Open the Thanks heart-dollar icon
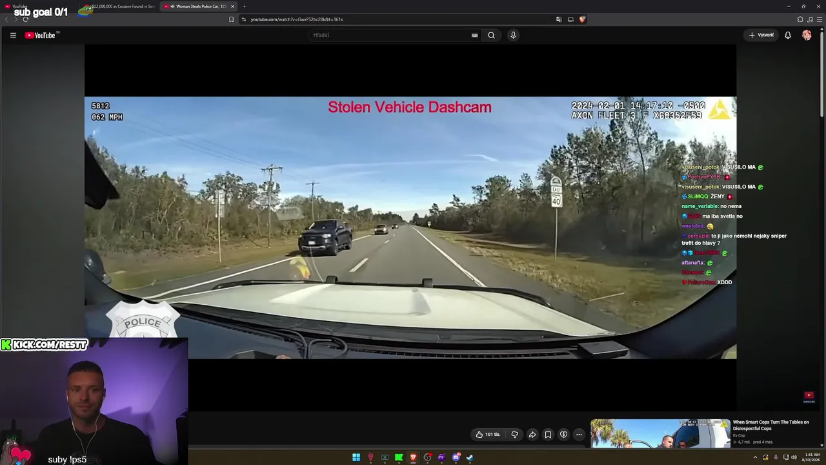Screen dimensions: 826x465 (563, 435)
